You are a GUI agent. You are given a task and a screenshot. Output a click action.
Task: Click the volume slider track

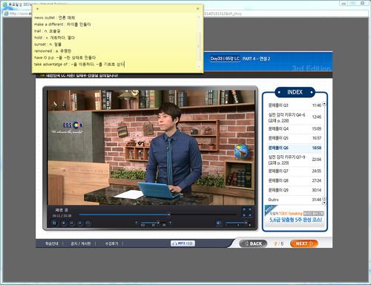coord(237,223)
